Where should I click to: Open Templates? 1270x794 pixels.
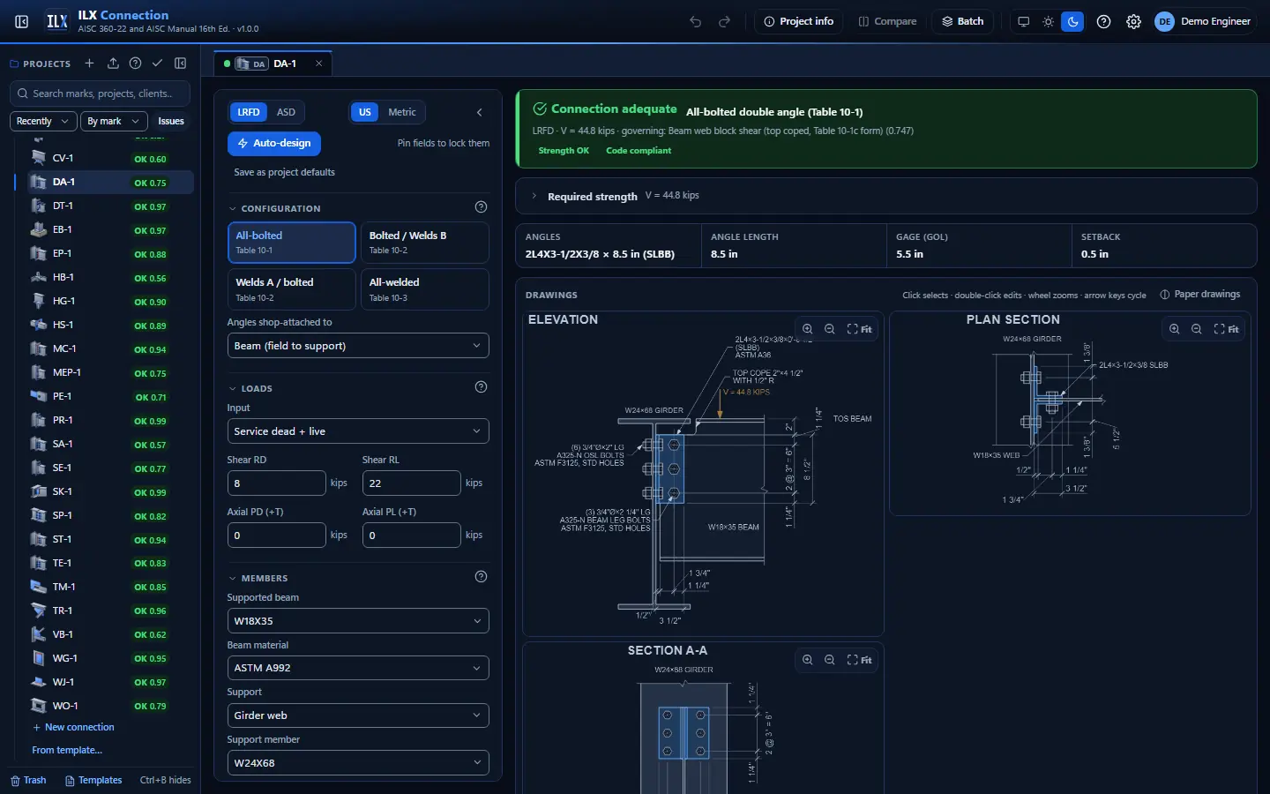(93, 780)
